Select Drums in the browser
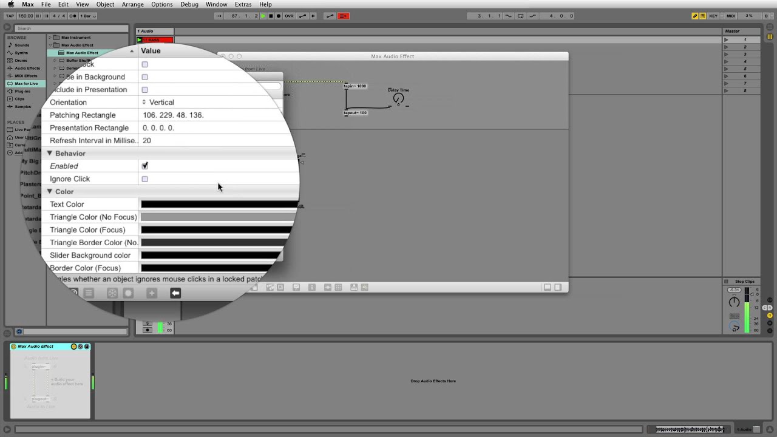The width and height of the screenshot is (777, 437). [21, 61]
